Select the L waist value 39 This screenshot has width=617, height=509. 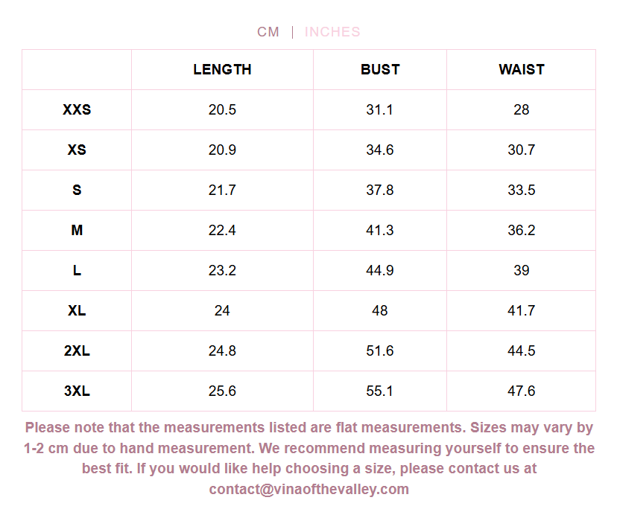click(522, 270)
